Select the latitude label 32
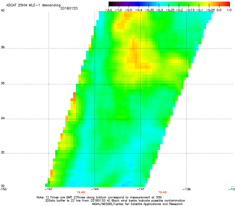This screenshot has width=235, height=206. click(x=3, y=152)
